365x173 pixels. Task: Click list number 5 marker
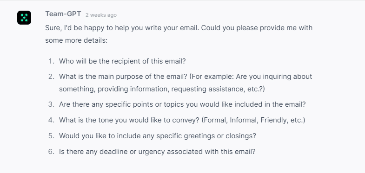point(52,135)
